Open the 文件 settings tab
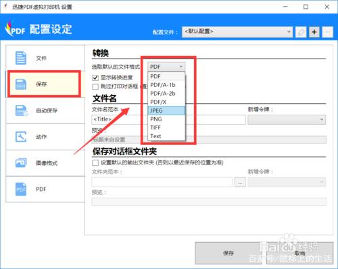The image size is (338, 269). click(x=45, y=58)
